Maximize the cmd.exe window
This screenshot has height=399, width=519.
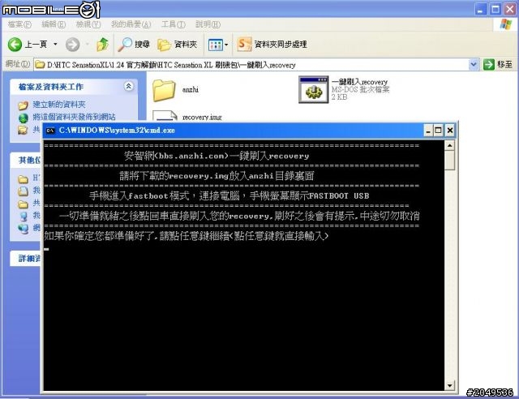pyautogui.click(x=438, y=131)
